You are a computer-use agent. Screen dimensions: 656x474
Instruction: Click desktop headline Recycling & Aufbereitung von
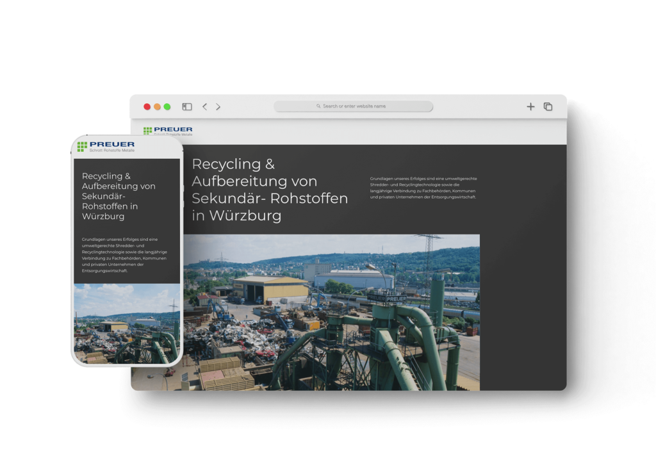point(270,190)
